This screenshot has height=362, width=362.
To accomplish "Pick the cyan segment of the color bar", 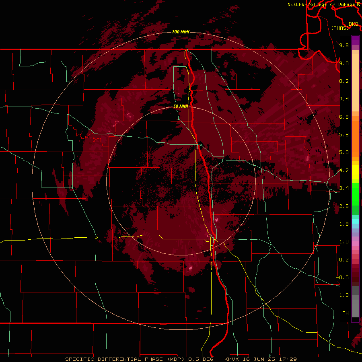I will 355,221.
